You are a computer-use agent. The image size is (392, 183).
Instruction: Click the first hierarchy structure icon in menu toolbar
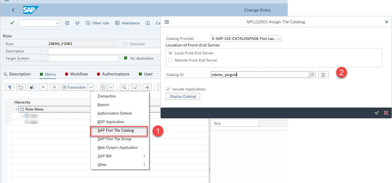coord(10,87)
